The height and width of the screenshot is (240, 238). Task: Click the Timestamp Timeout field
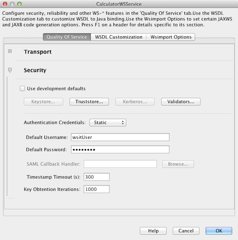point(96,177)
